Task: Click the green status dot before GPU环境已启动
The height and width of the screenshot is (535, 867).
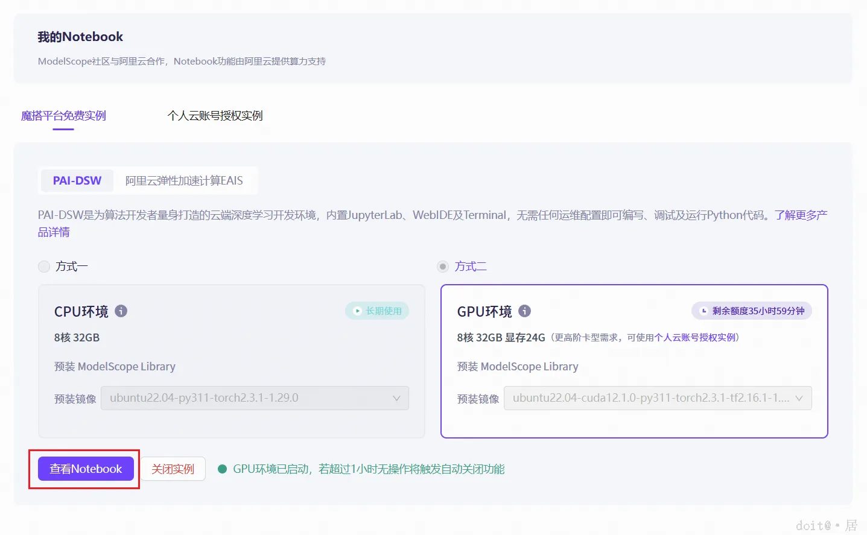Action: (x=223, y=469)
